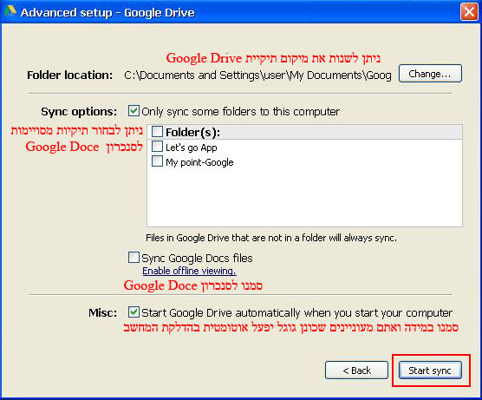Screen dimensions: 482x400
Task: Click the Misc: label
Action: pyautogui.click(x=102, y=313)
